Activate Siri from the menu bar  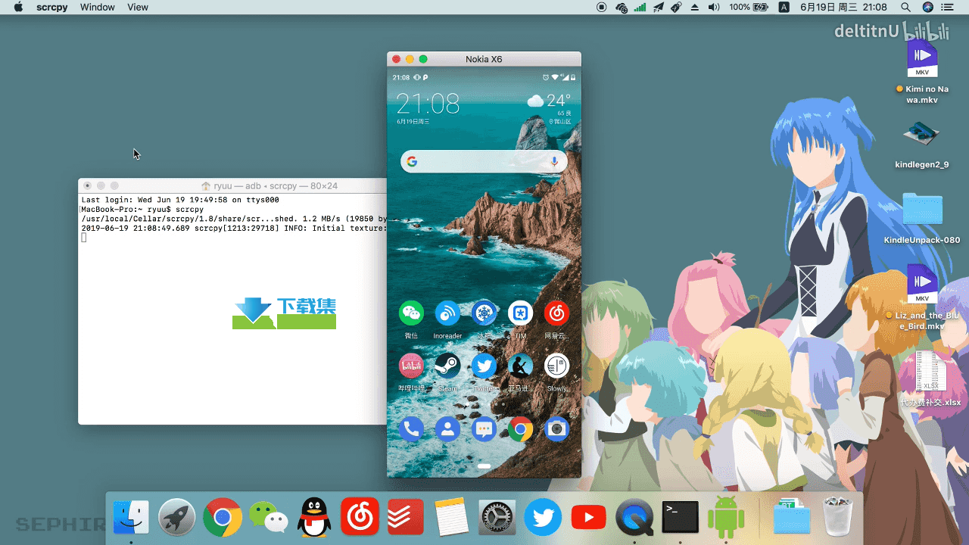pyautogui.click(x=928, y=7)
